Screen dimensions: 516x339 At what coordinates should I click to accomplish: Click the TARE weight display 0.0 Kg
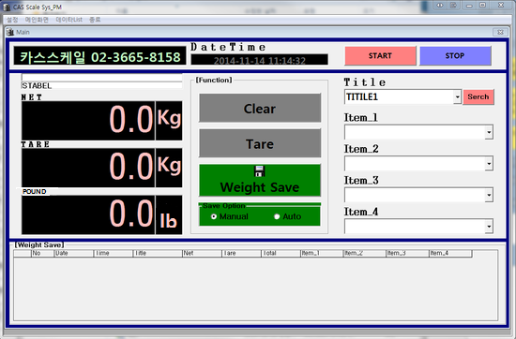(x=101, y=168)
